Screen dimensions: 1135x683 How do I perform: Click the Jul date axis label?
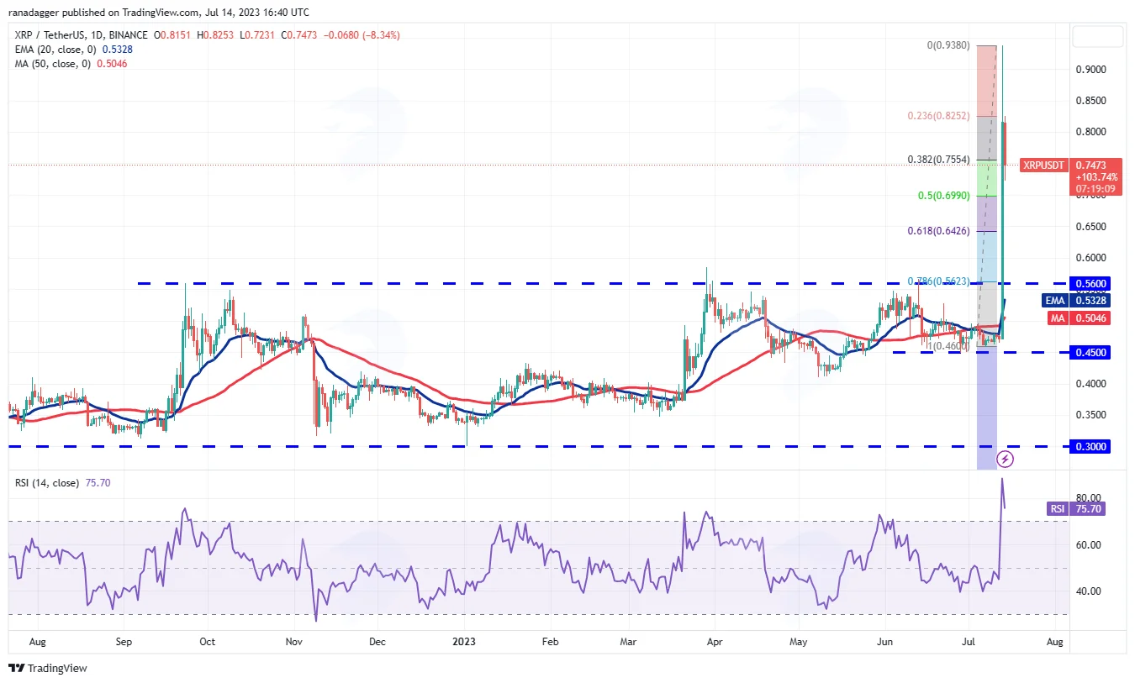[x=967, y=642]
